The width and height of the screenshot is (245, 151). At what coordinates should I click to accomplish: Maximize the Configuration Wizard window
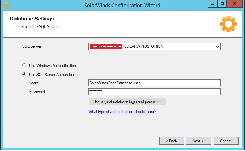[222, 4]
